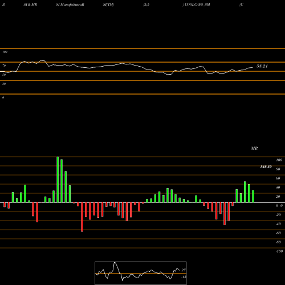Screen dimensions: 285x285
Task: Click the 'SI(TM)' header label
Action: click(108, 5)
